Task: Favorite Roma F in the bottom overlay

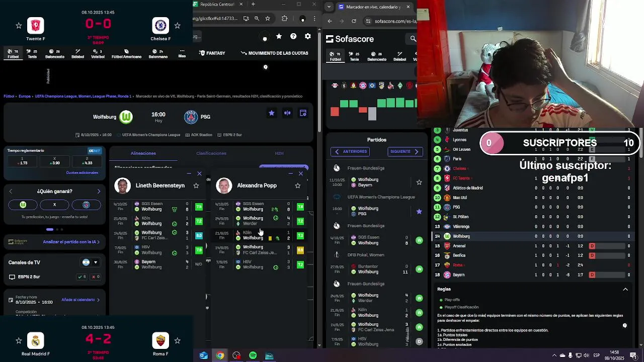Action: (177, 340)
